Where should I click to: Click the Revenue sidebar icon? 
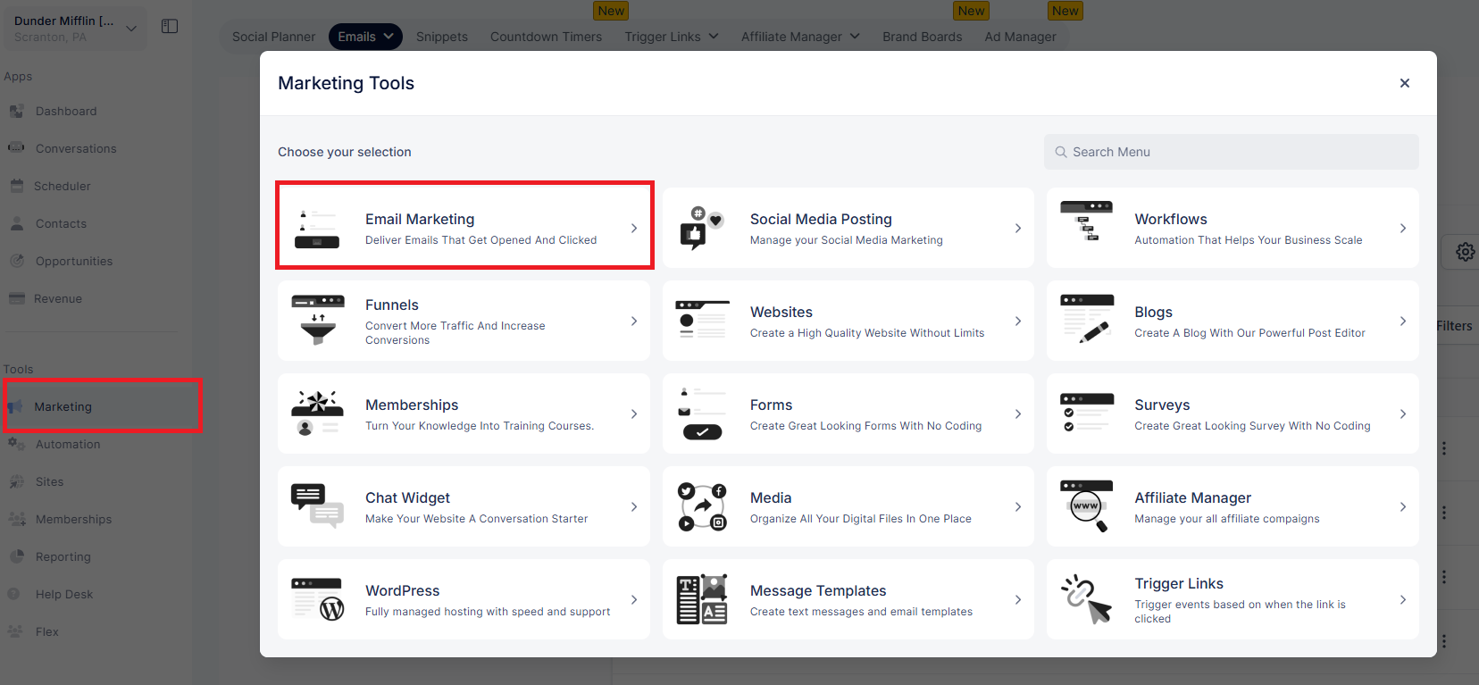coord(16,298)
